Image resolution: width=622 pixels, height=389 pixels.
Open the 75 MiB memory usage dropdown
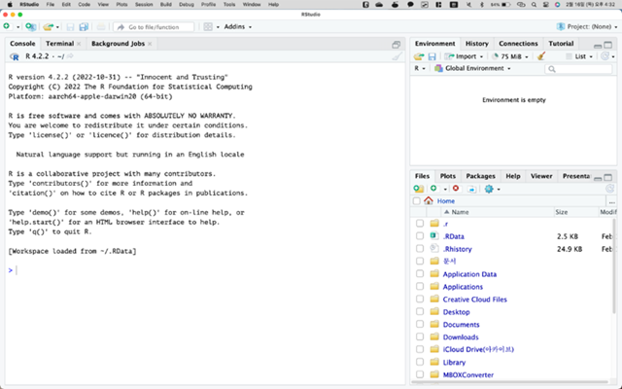(x=510, y=56)
